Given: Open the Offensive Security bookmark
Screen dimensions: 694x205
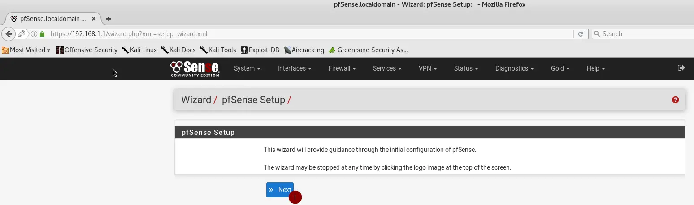Looking at the screenshot, I should click(87, 50).
